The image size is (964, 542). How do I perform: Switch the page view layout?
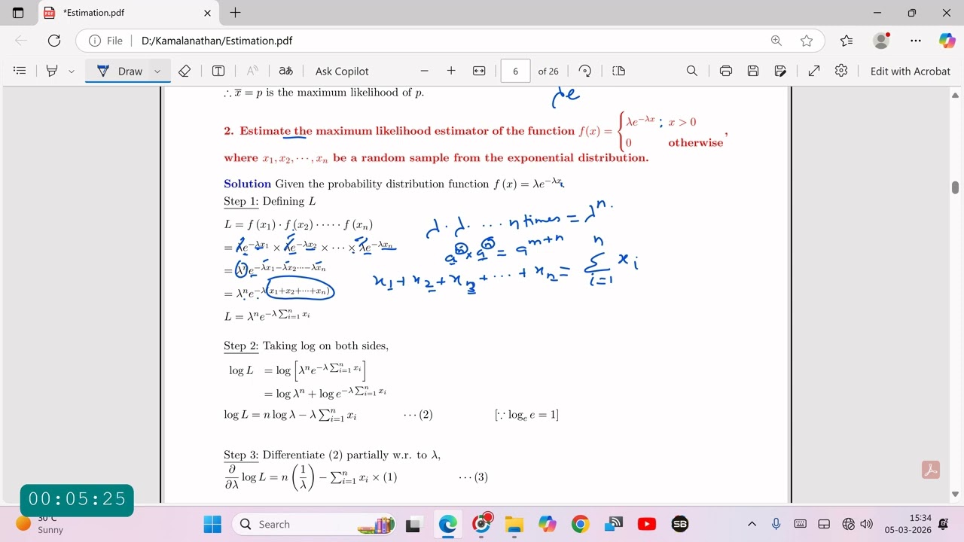[x=619, y=71]
